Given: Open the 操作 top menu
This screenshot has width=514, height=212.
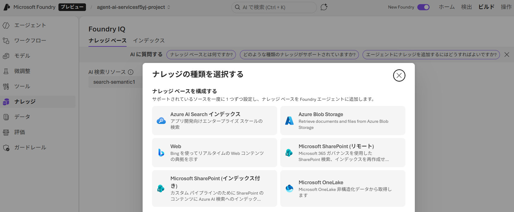Looking at the screenshot, I should tap(506, 7).
